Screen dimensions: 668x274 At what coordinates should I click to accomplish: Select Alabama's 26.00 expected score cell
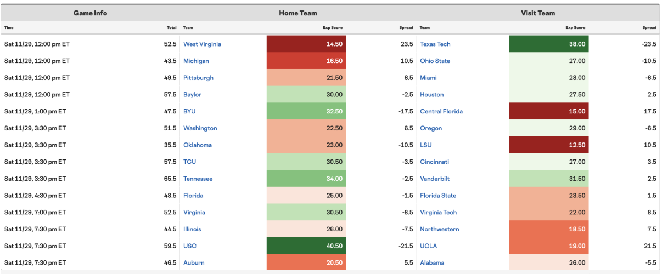point(549,262)
